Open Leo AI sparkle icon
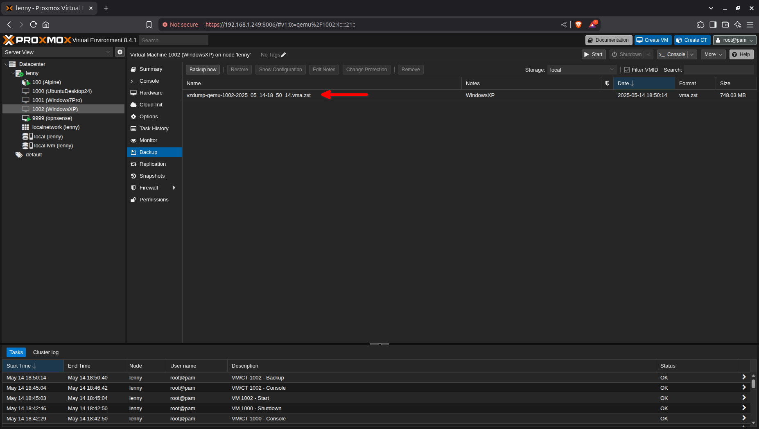 tap(738, 25)
